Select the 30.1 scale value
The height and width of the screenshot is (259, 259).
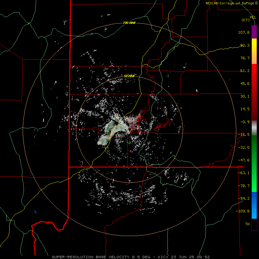(x=245, y=96)
